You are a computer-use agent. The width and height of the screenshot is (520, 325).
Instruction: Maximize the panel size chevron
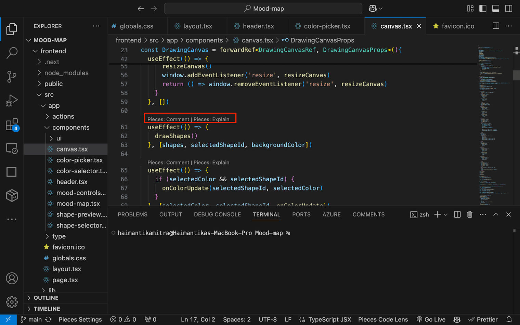coord(496,214)
